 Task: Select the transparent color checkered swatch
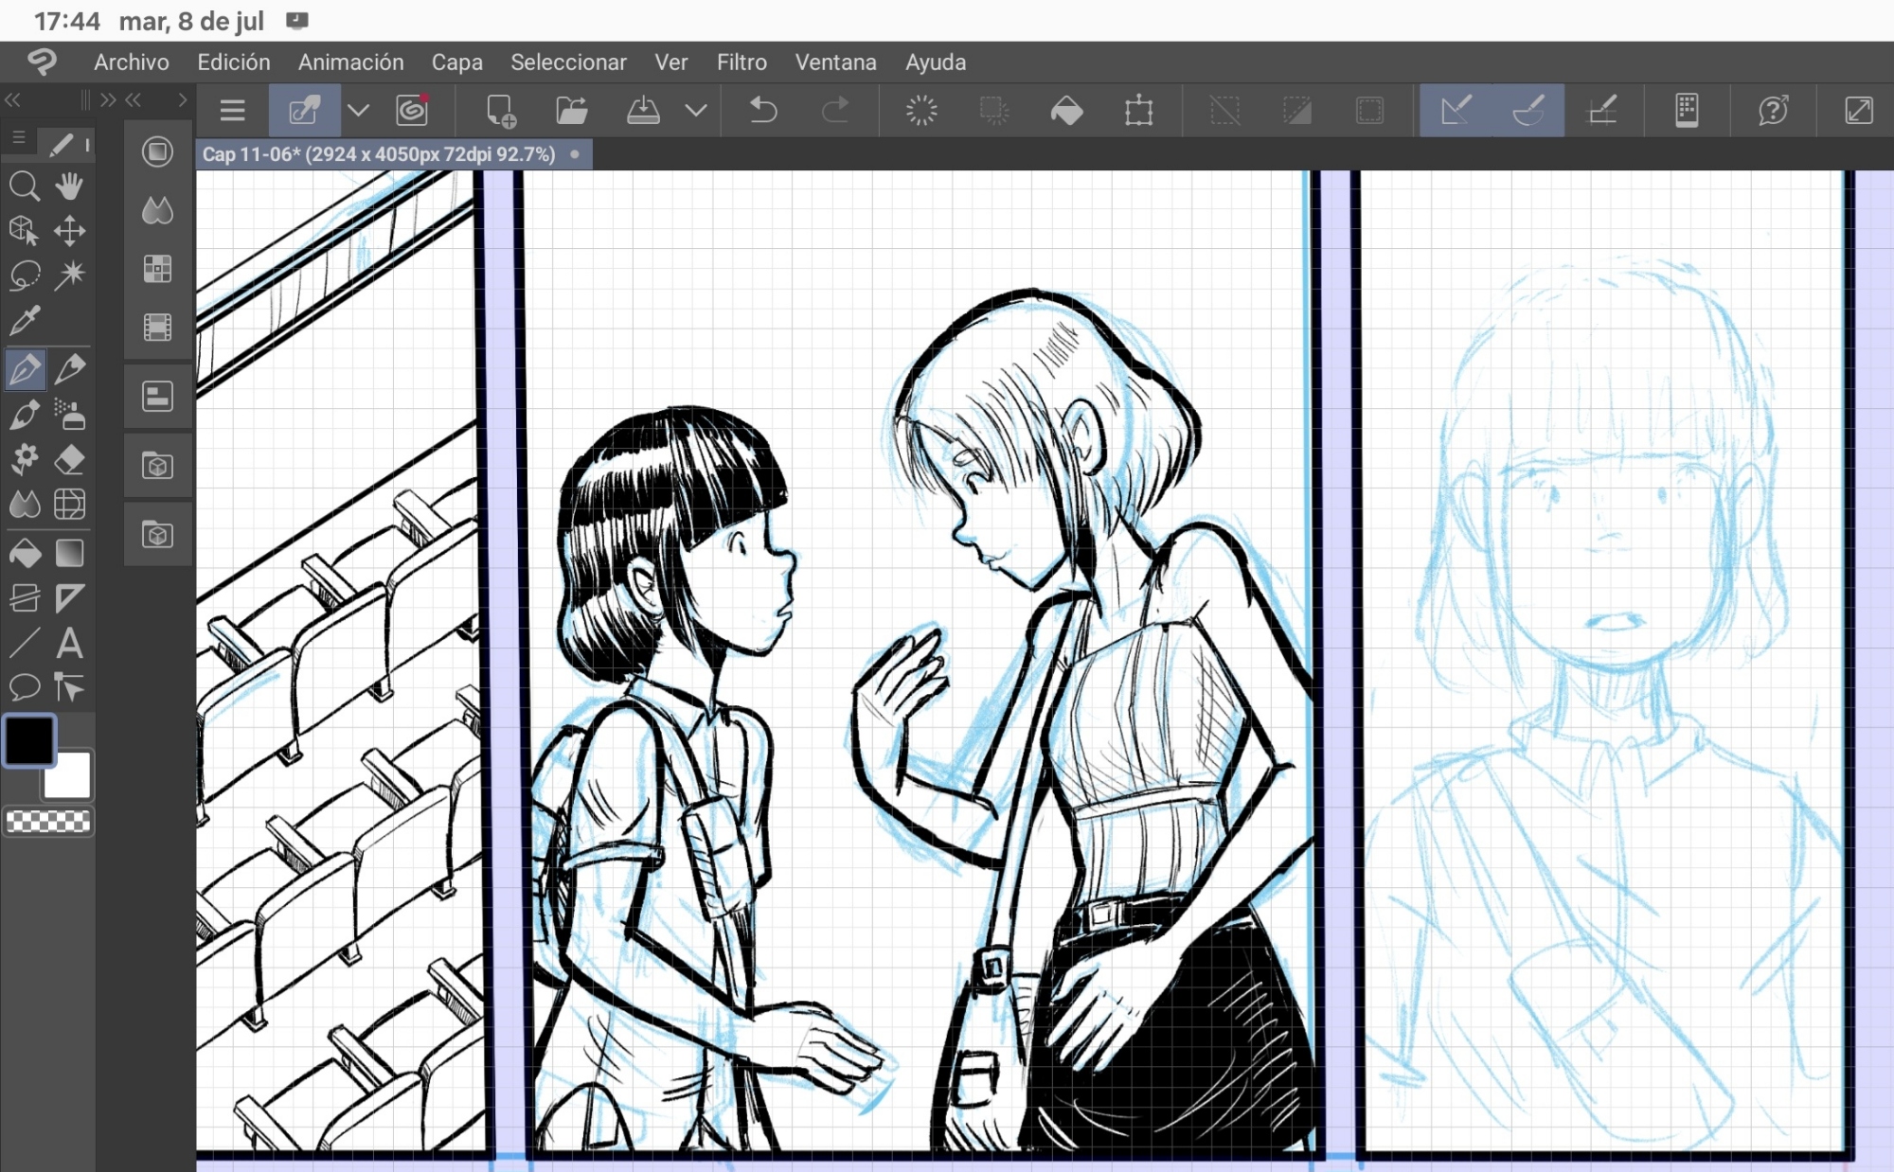pyautogui.click(x=48, y=822)
